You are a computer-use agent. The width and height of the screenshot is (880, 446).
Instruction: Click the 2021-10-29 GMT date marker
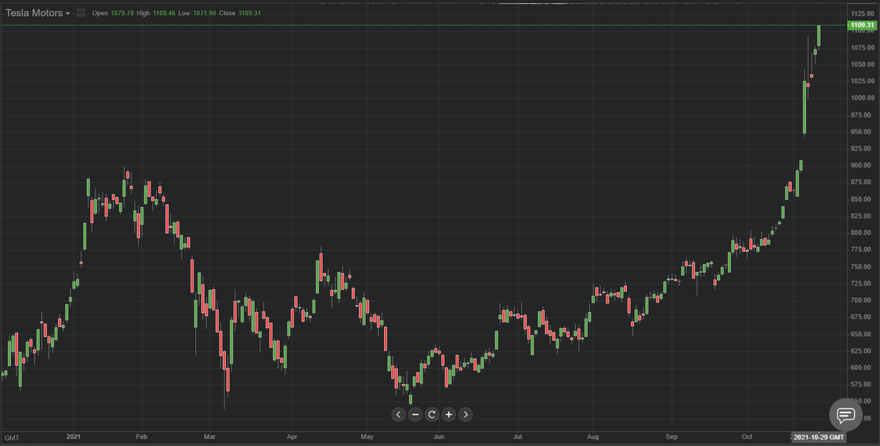818,437
